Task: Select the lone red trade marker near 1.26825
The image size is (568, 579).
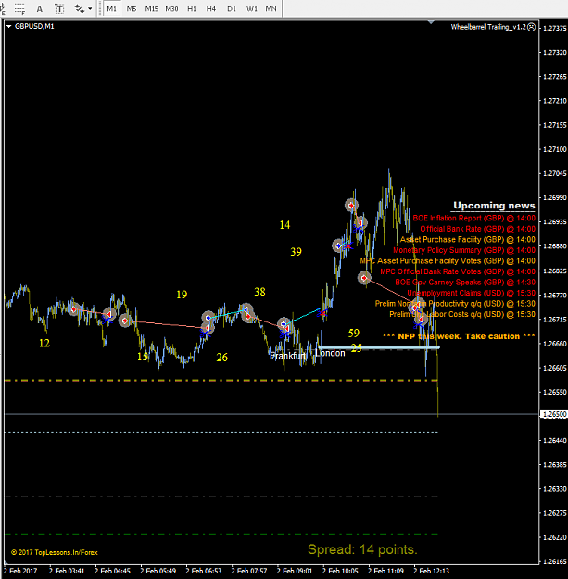Action: (x=364, y=278)
